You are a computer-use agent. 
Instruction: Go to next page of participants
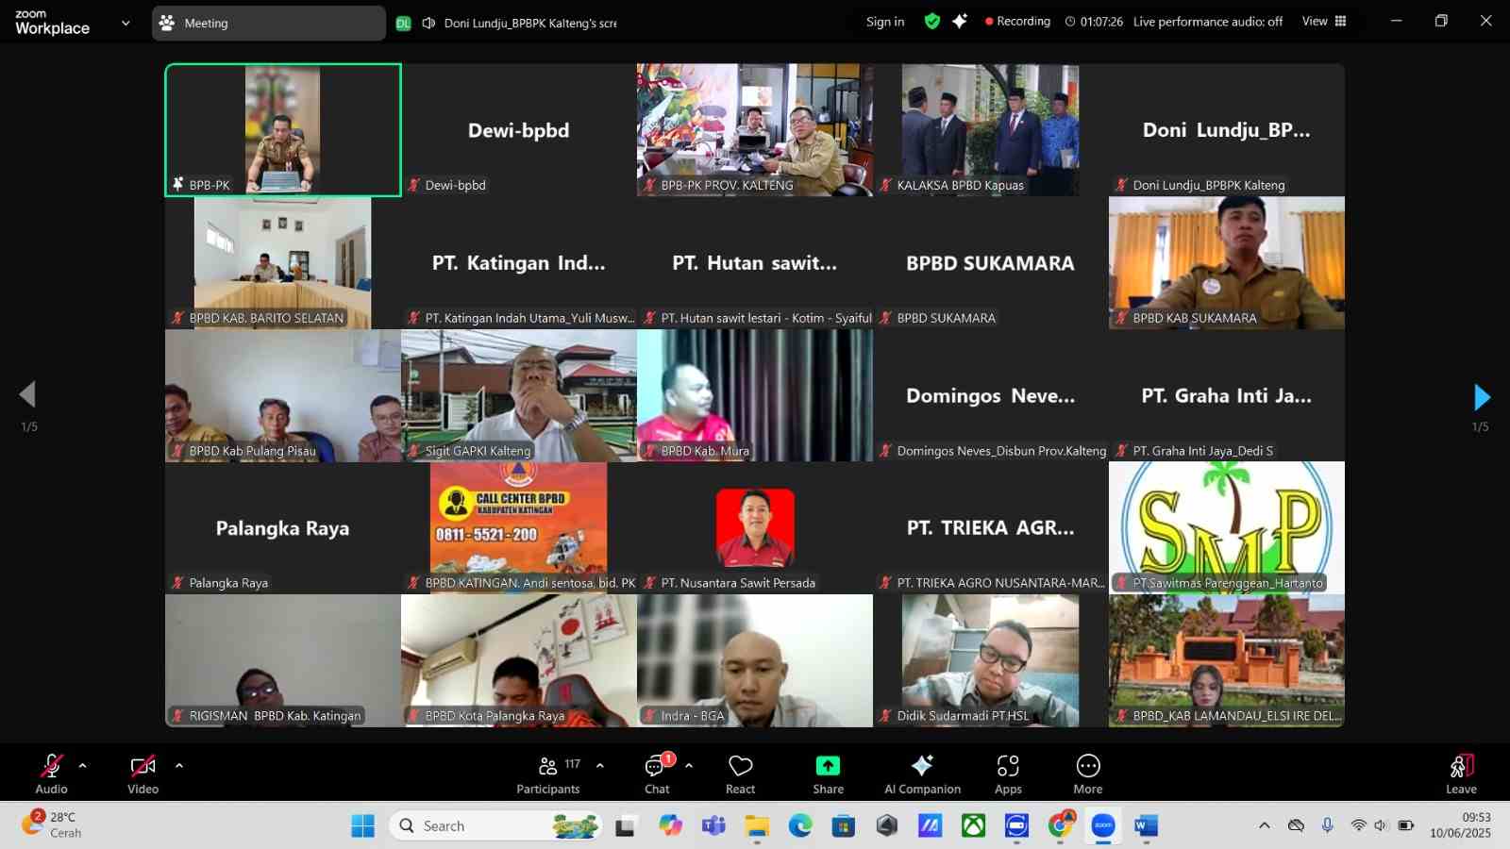[x=1481, y=397]
